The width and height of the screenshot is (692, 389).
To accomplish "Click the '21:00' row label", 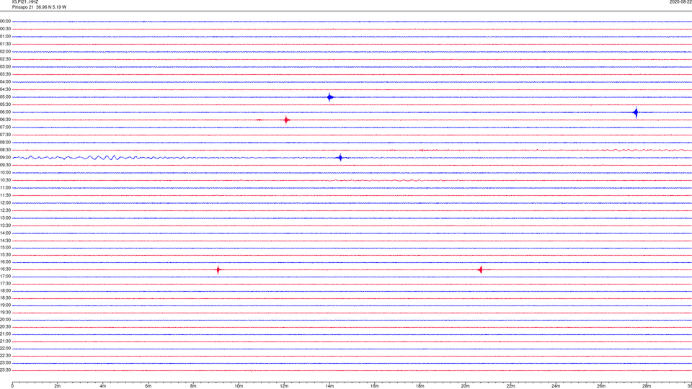I will point(5,334).
